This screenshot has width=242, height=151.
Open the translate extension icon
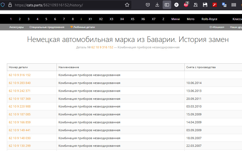coord(224,5)
